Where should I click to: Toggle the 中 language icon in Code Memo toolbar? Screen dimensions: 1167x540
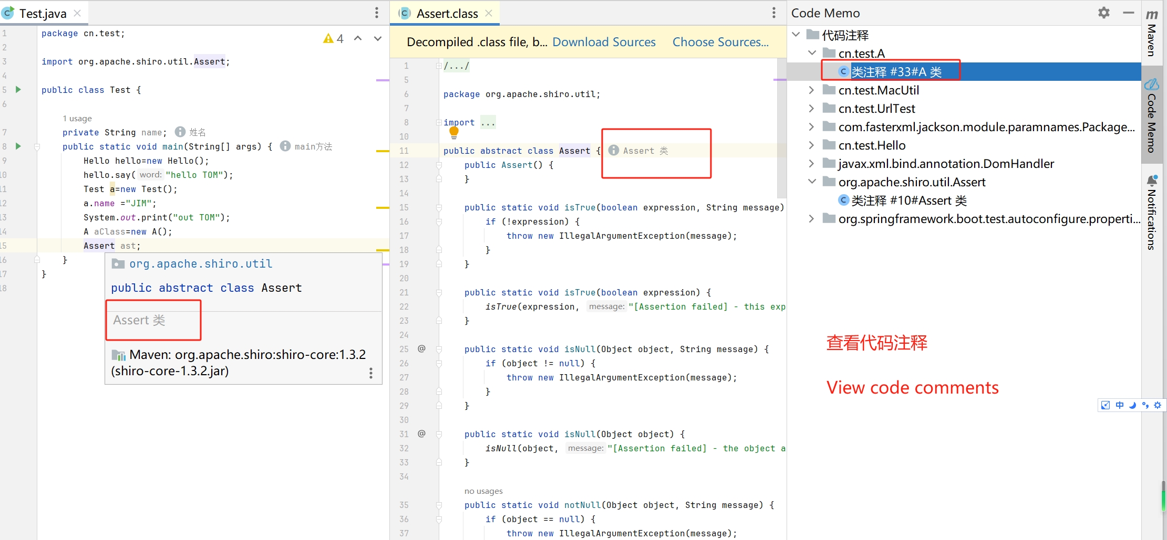click(x=1120, y=405)
